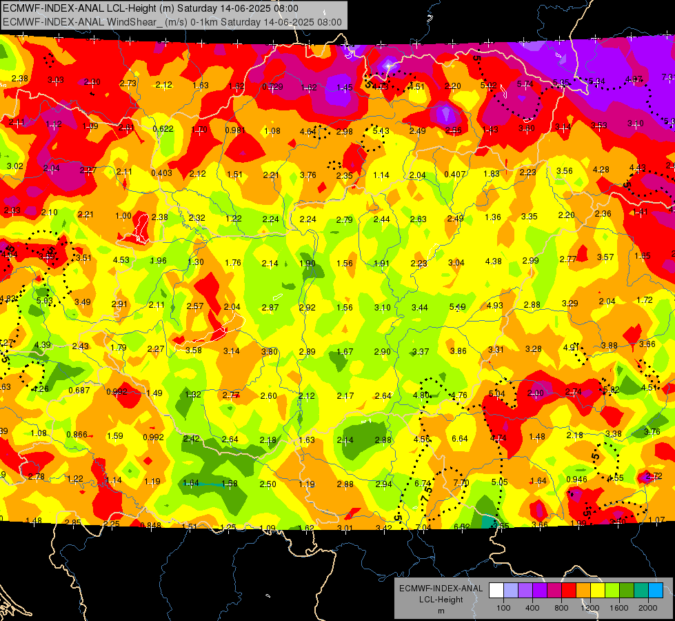Select the shear value 6.74
Screen dimensions: 675x621
[422, 483]
